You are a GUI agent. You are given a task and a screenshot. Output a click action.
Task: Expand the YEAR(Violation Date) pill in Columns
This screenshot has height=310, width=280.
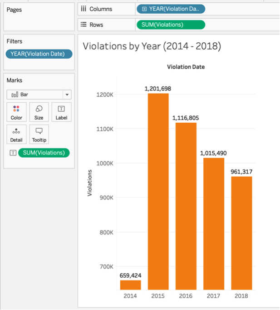tap(145, 9)
